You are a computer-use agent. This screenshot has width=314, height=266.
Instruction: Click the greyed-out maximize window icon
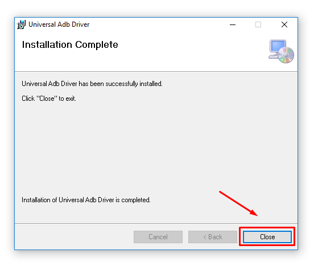[x=258, y=24]
